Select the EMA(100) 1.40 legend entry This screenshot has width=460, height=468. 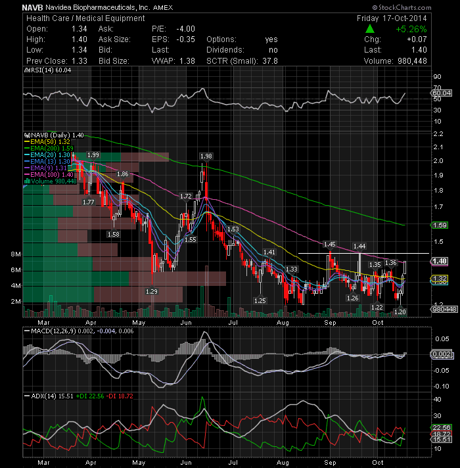(x=49, y=174)
